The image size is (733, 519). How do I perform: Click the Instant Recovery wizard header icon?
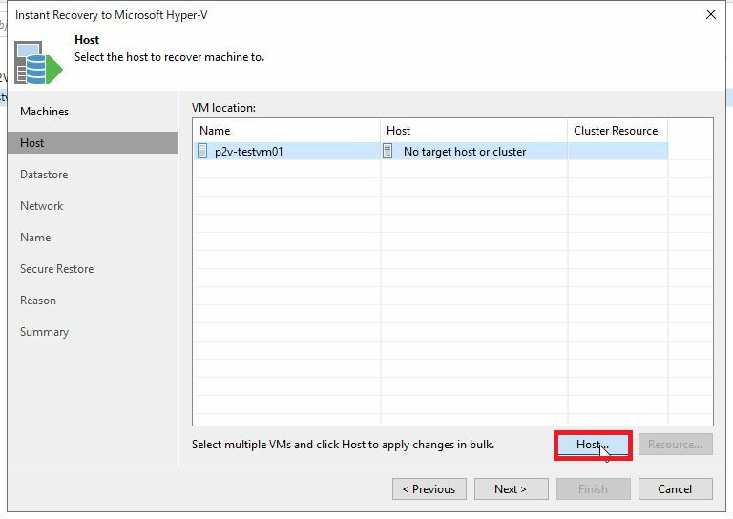[38, 61]
